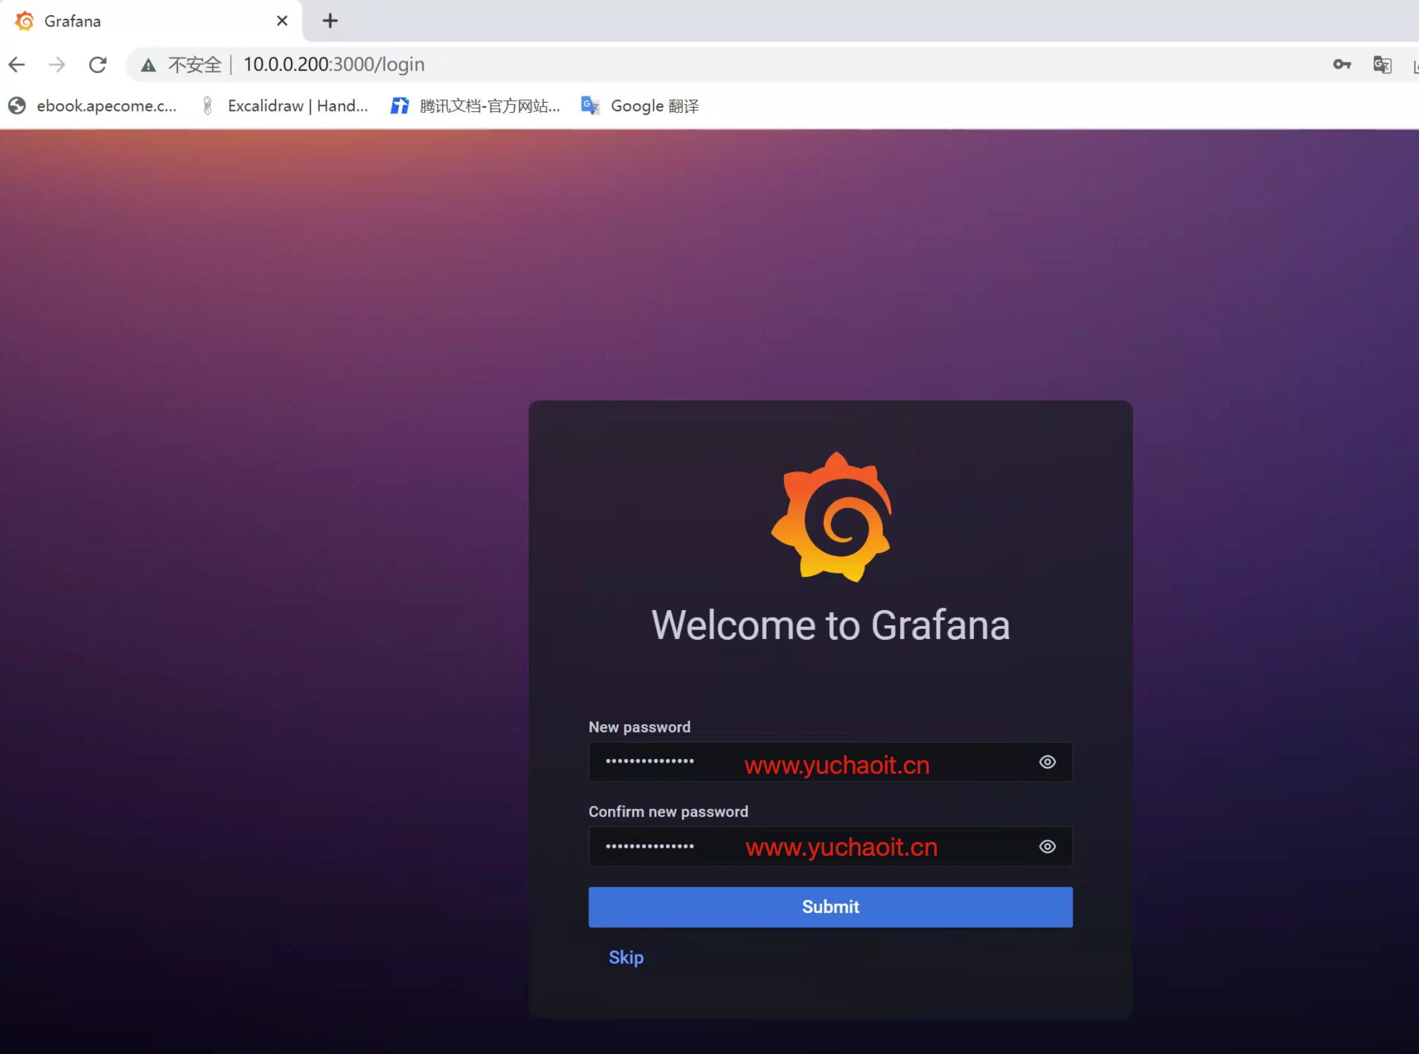Open saved passwords key icon

pos(1342,64)
